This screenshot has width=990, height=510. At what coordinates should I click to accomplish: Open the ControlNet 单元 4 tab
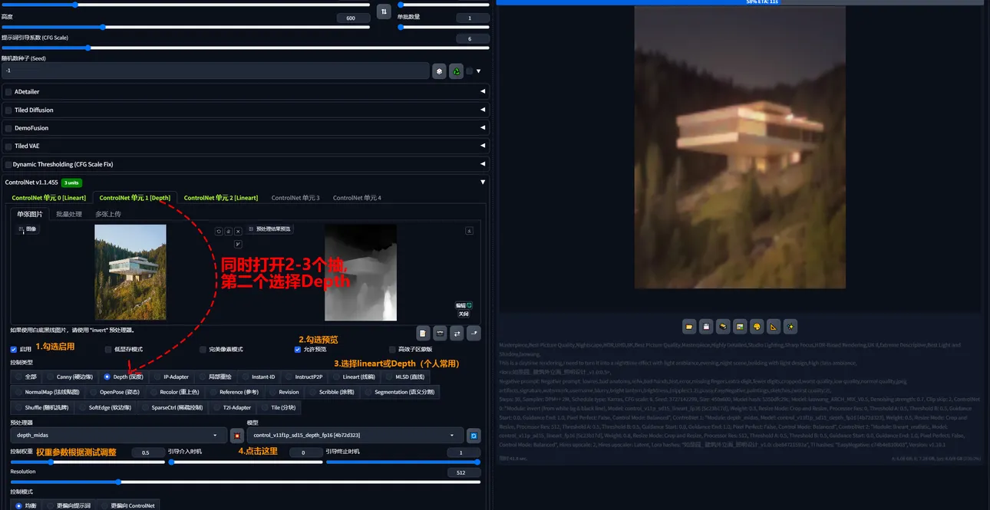point(357,198)
